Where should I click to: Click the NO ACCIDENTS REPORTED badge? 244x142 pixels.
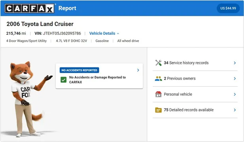coord(79,70)
